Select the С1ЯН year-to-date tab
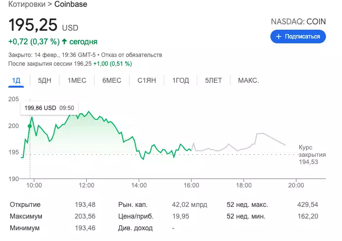Image resolution: width=342 pixels, height=241 pixels. coord(146,80)
